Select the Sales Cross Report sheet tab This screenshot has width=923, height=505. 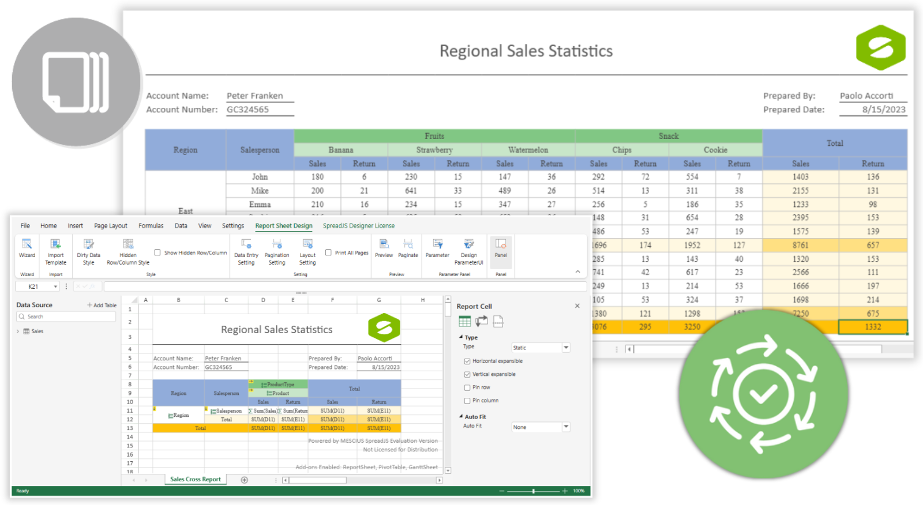pos(195,480)
